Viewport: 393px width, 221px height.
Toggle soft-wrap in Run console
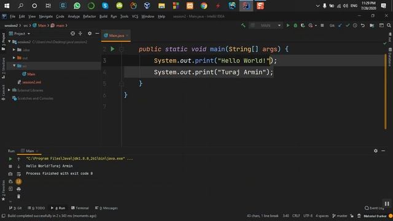[x=18, y=174]
